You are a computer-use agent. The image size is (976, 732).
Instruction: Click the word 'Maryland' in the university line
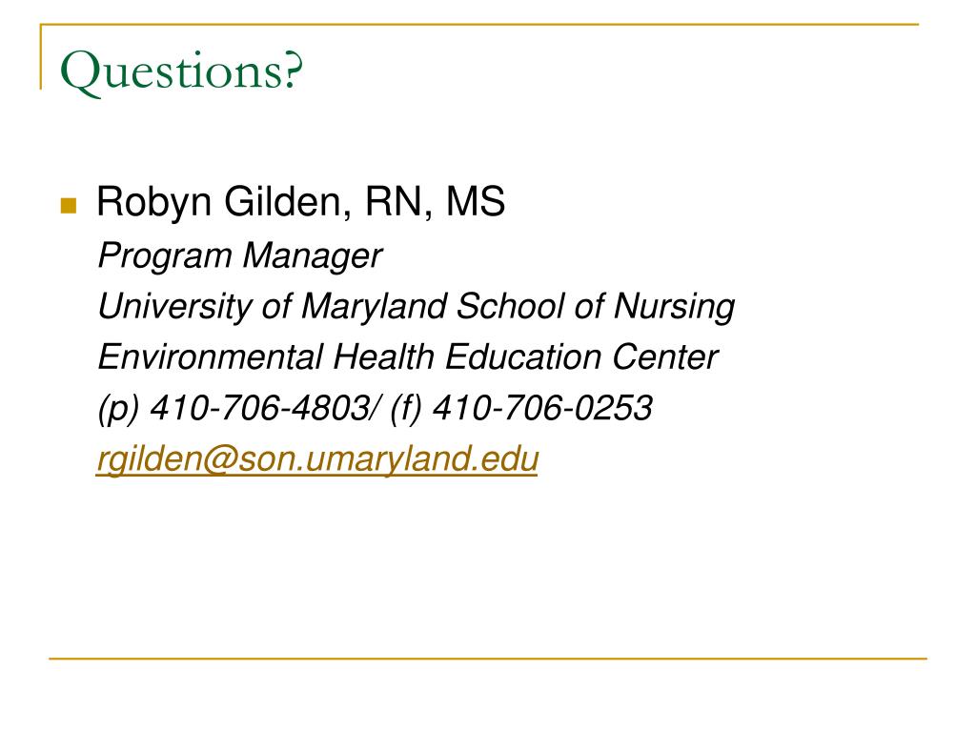[x=374, y=307]
